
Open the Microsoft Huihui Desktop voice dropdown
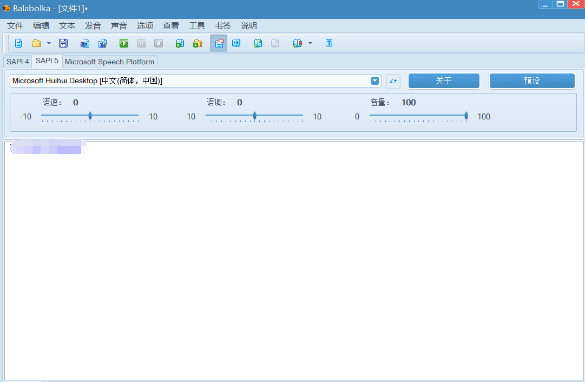coord(375,81)
